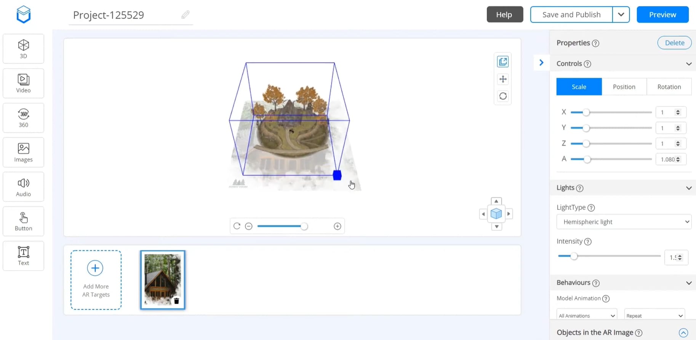Pan camera view left arrow

coord(483,214)
